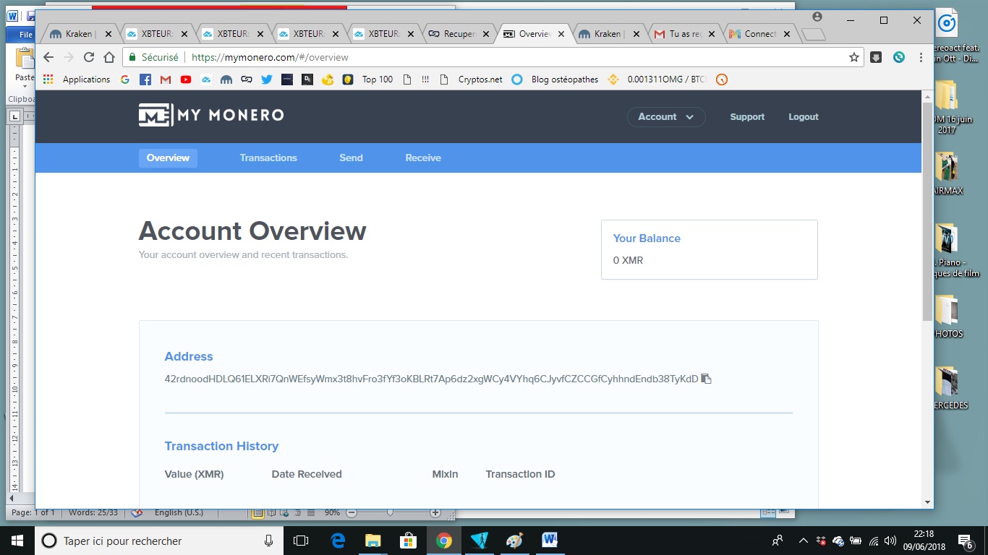Launch Microsoft Edge from the taskbar
The width and height of the screenshot is (988, 555).
pyautogui.click(x=338, y=541)
